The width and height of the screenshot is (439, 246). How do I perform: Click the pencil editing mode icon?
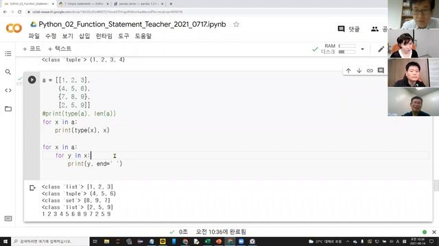coord(381,49)
